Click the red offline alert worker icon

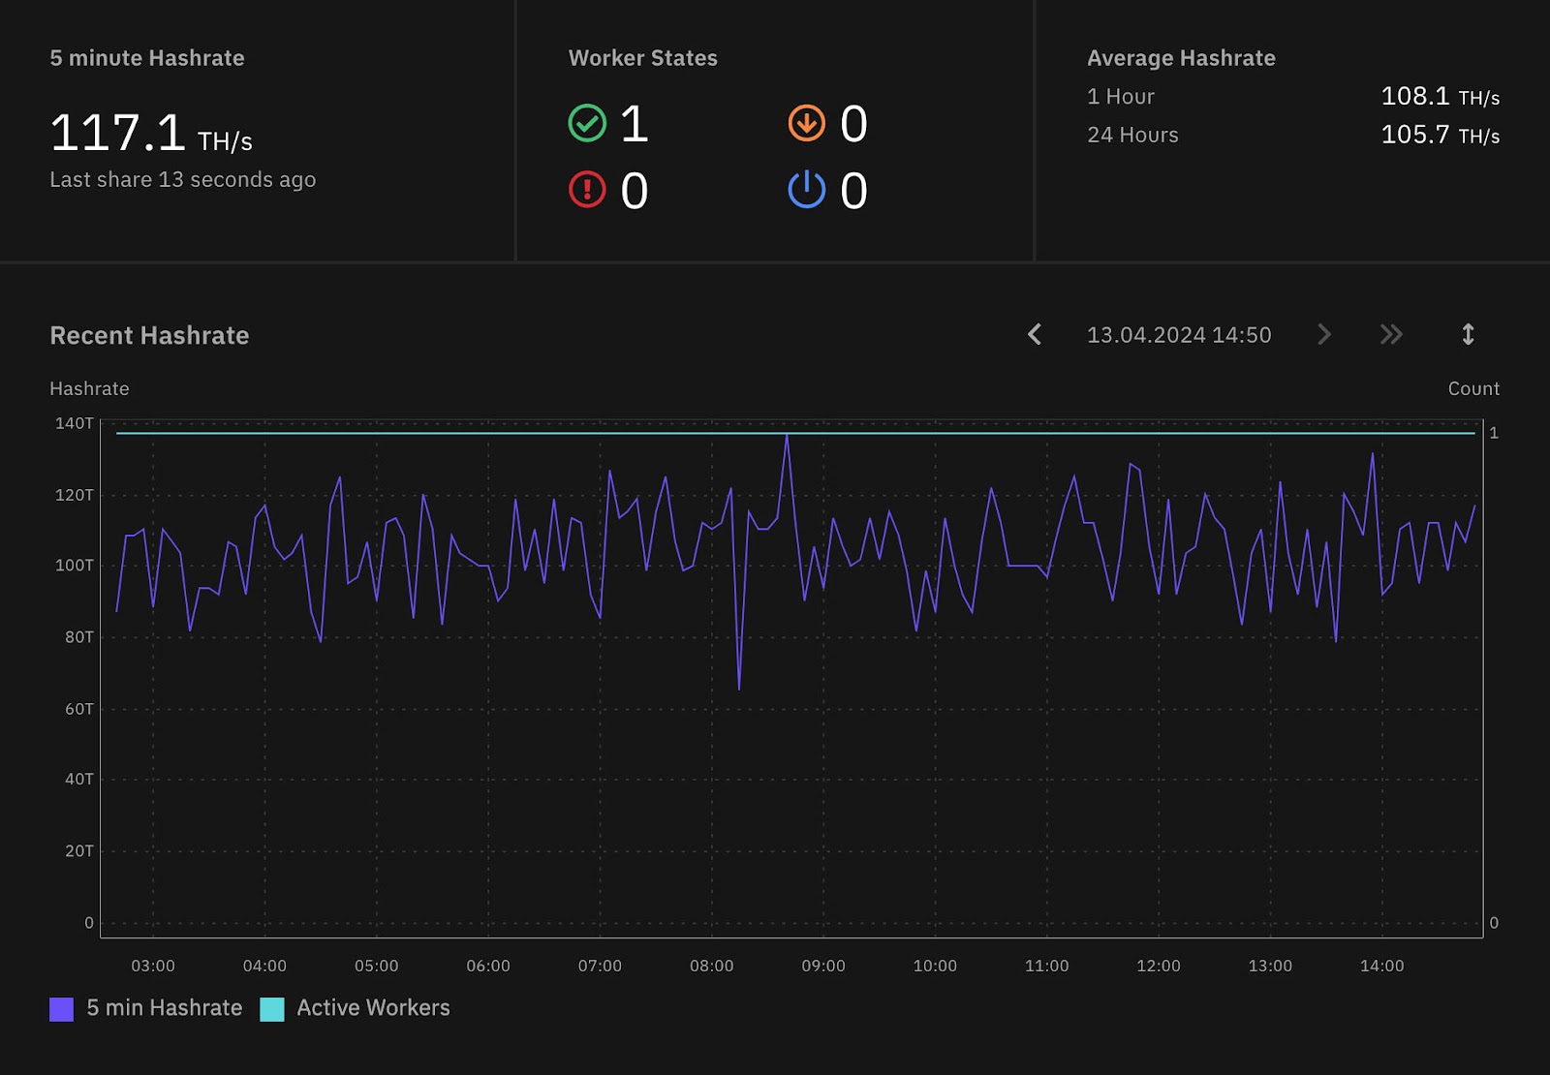[x=587, y=190]
